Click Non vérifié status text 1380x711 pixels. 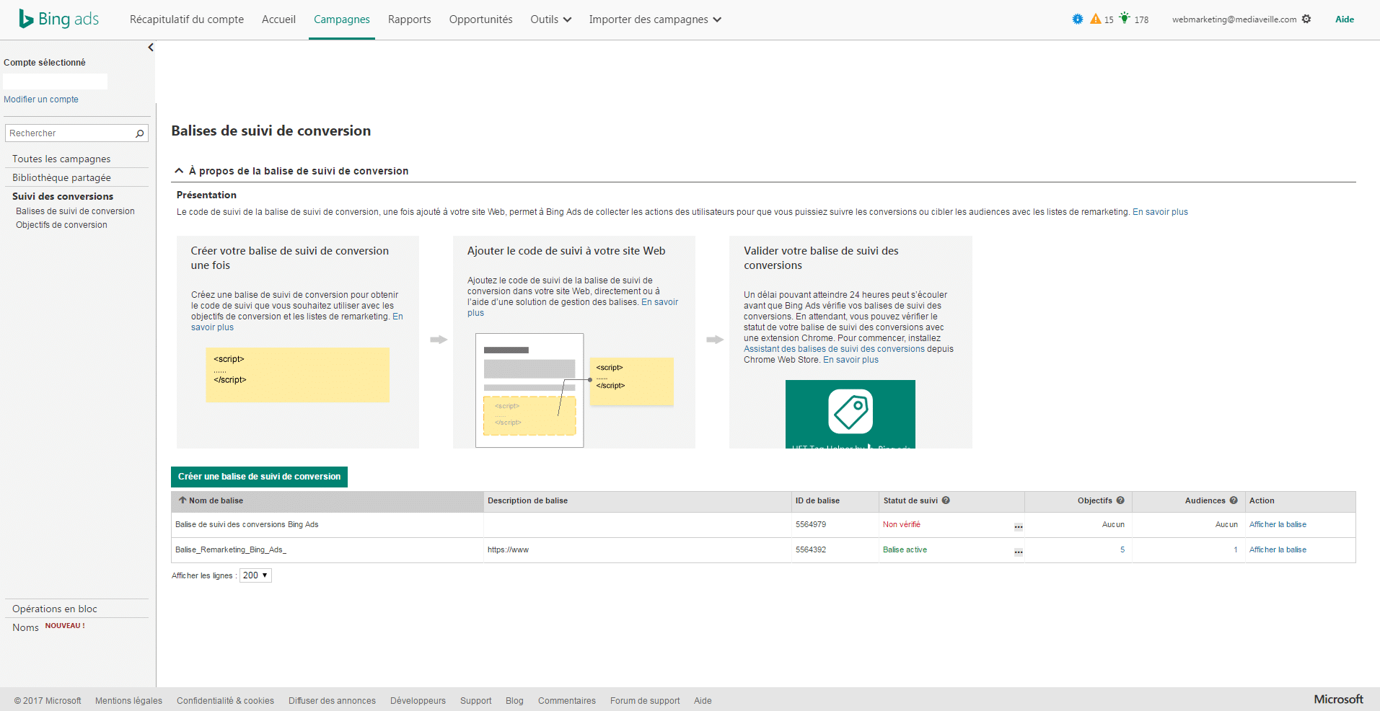click(902, 524)
